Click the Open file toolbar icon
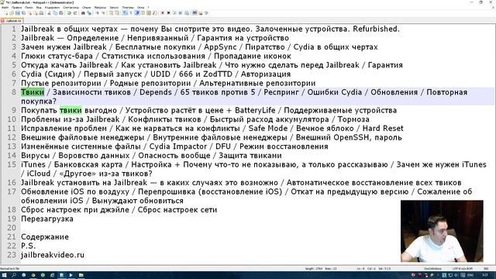This screenshot has height=279, width=496. (x=12, y=13)
